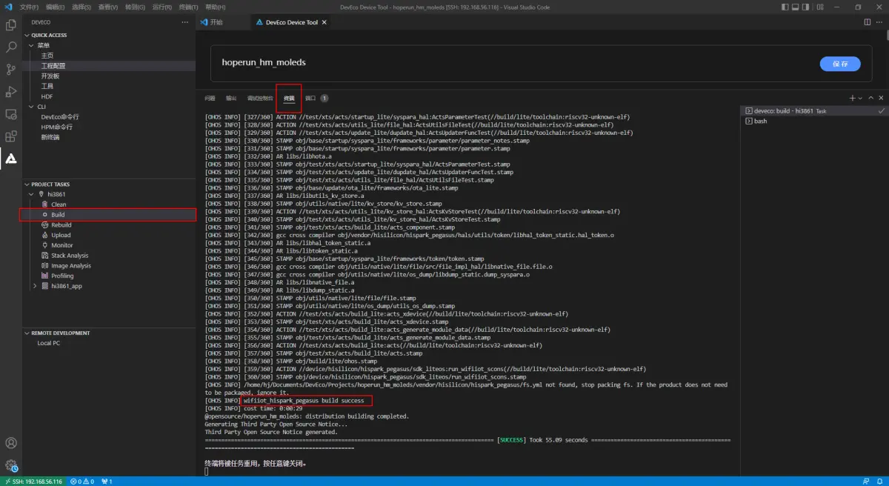Open Remote Explorer in activity bar
Viewport: 889px width, 486px height.
tap(10, 114)
